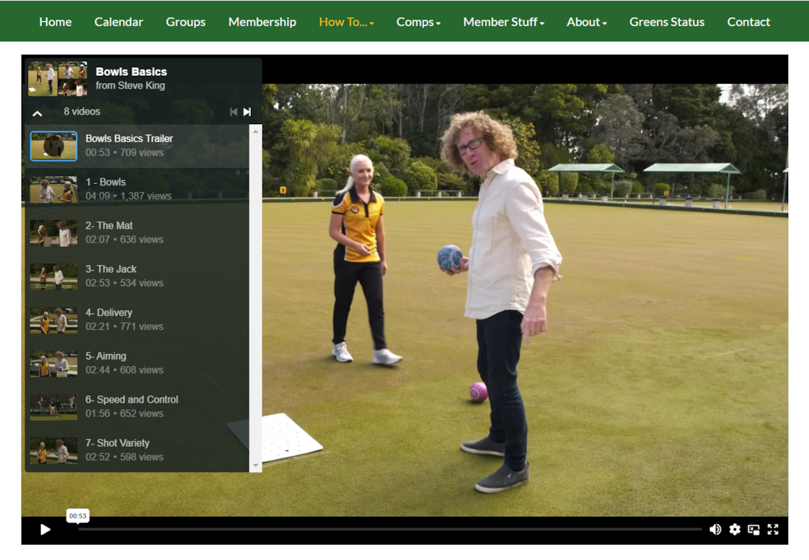The height and width of the screenshot is (560, 809).
Task: Enter fullscreen mode
Action: (773, 530)
